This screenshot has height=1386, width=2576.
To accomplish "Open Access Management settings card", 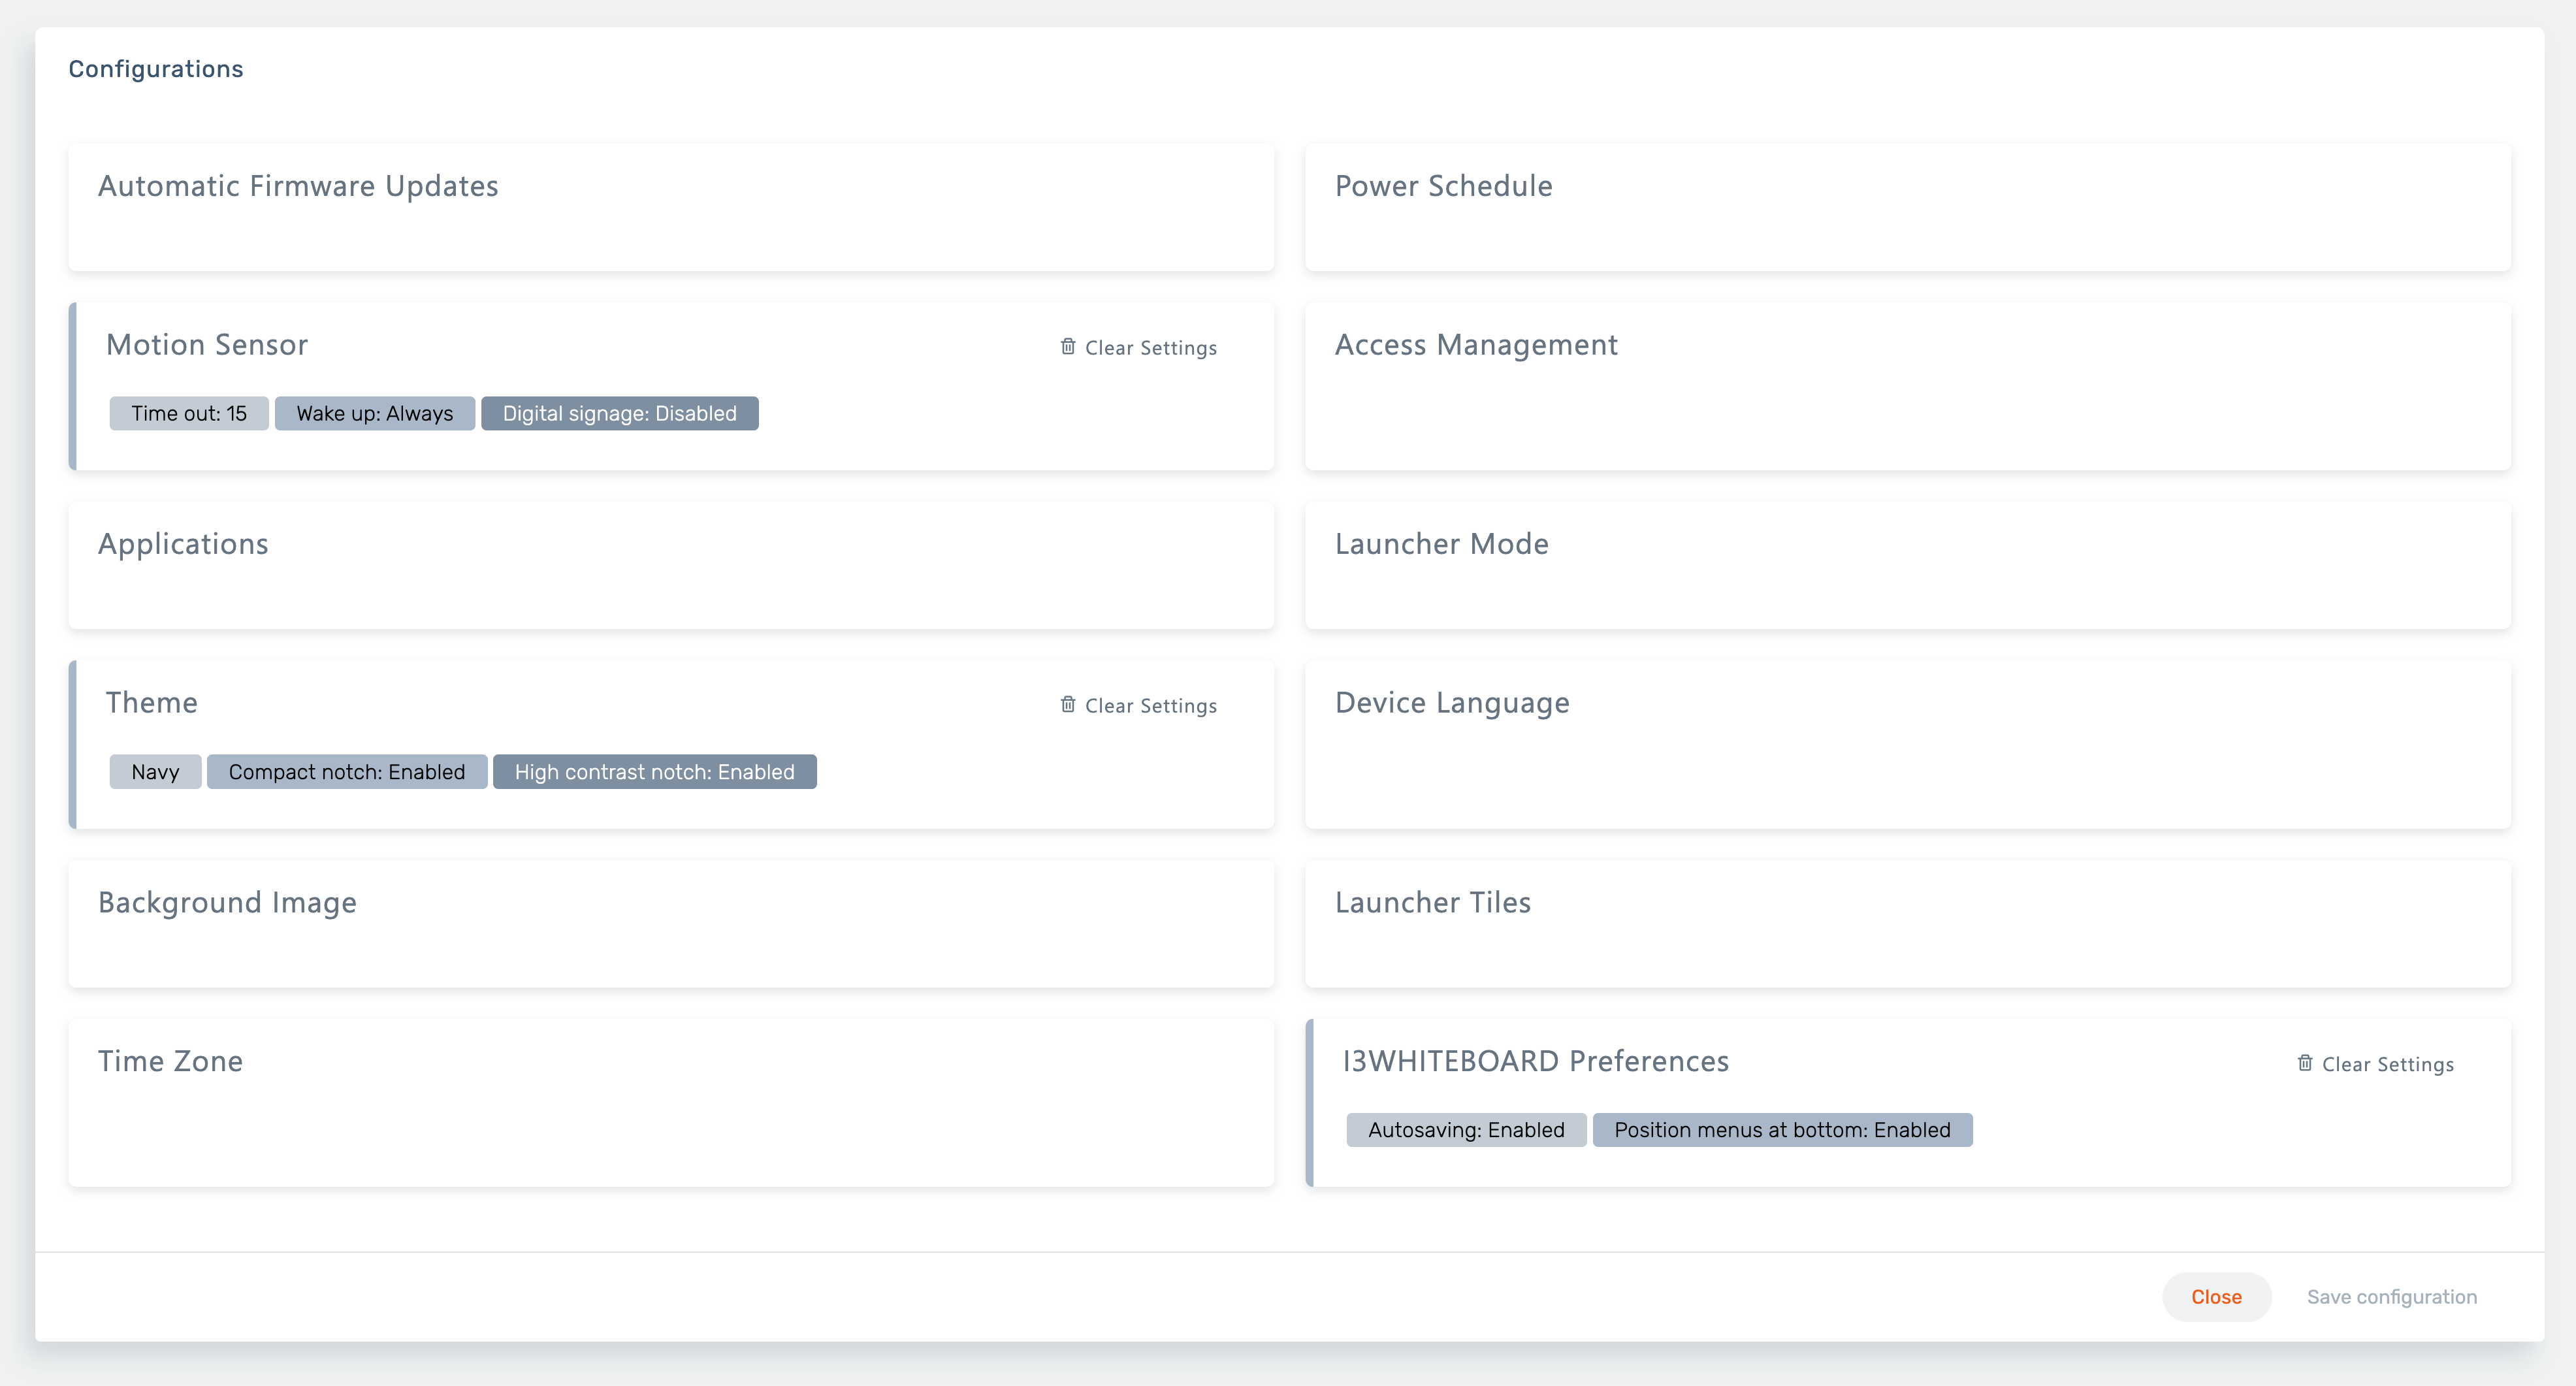I will click(x=1907, y=386).
